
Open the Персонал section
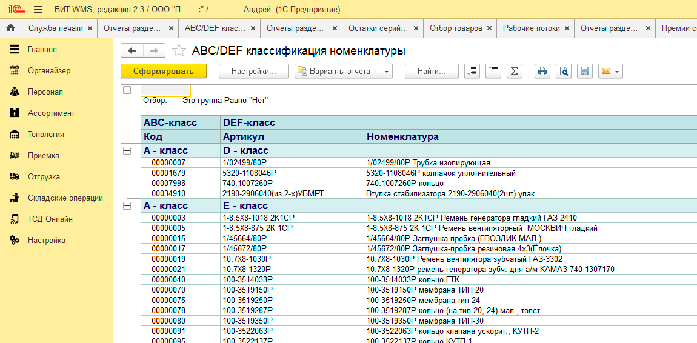pos(45,92)
